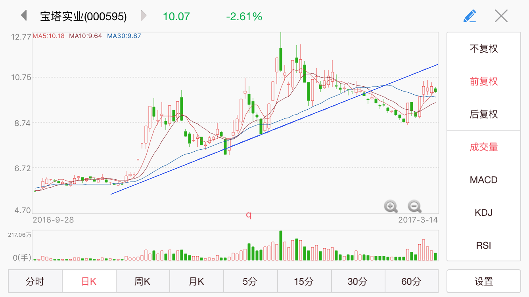Click the 10.75 price axis label

click(x=21, y=78)
